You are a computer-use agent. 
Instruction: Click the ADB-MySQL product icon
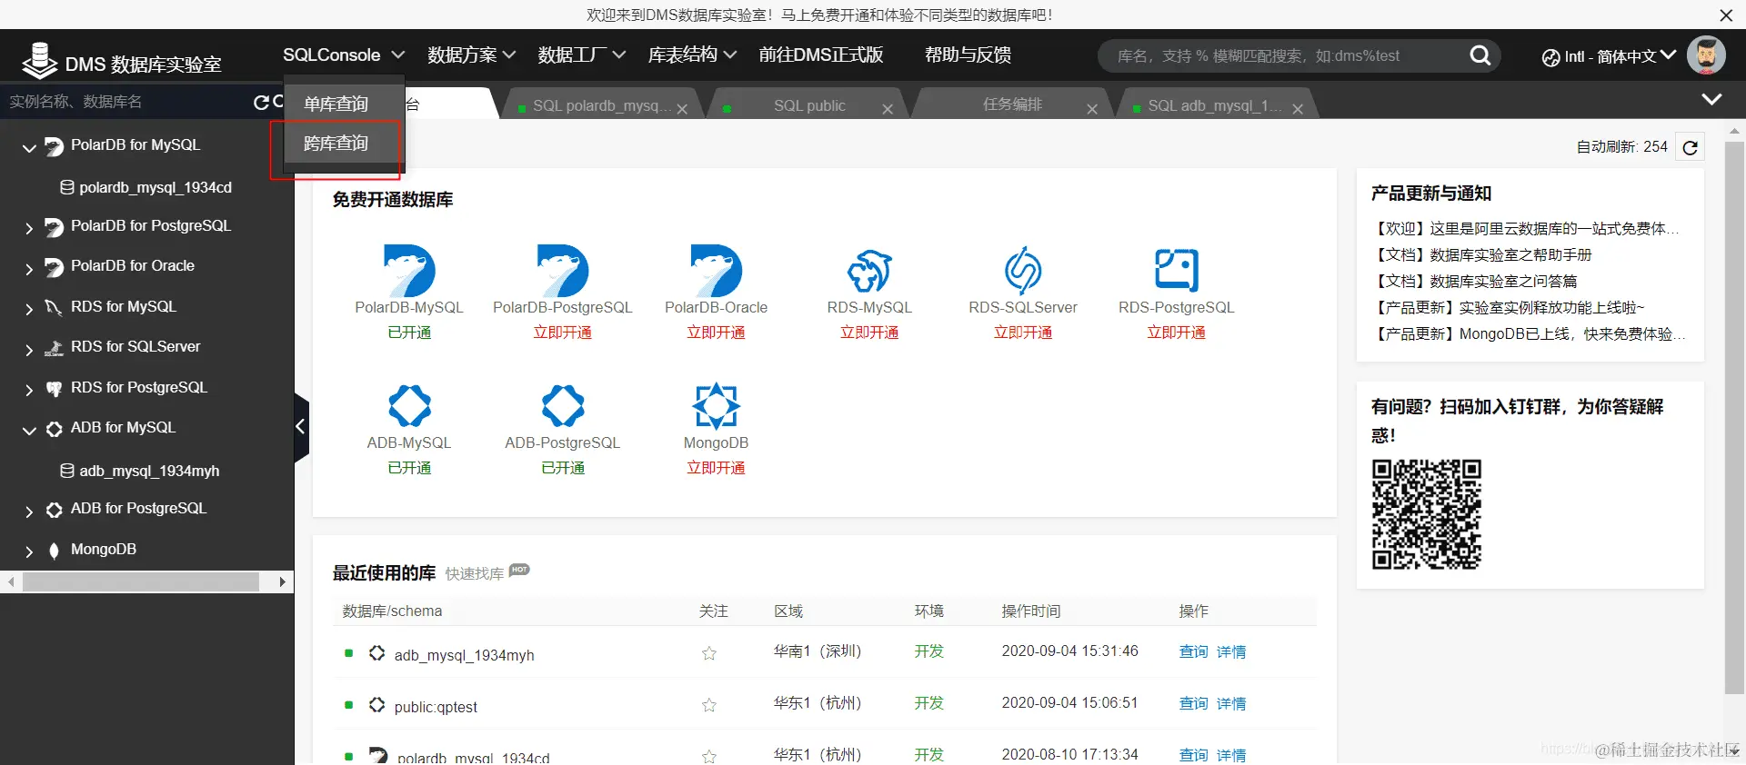click(409, 405)
